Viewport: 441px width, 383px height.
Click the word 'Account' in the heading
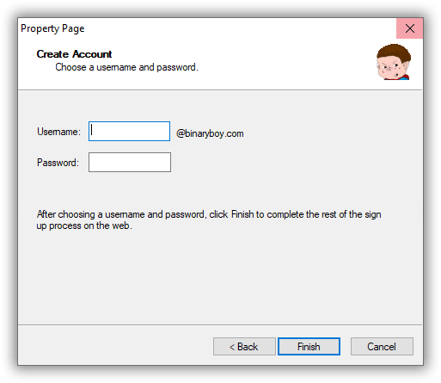click(92, 54)
